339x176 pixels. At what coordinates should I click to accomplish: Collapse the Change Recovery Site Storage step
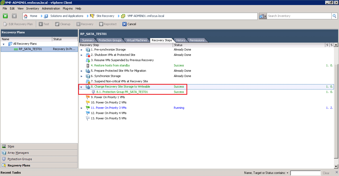click(82, 87)
